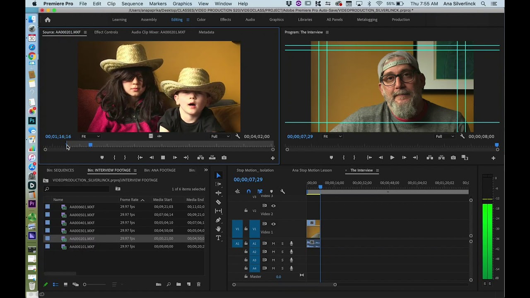Open Source monitor Fit zoom dropdown
Image resolution: width=530 pixels, height=298 pixels.
tap(91, 136)
